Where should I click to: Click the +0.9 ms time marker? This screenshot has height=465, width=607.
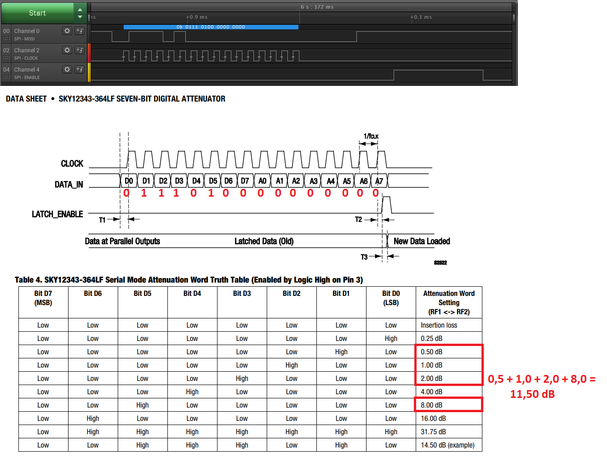(197, 17)
